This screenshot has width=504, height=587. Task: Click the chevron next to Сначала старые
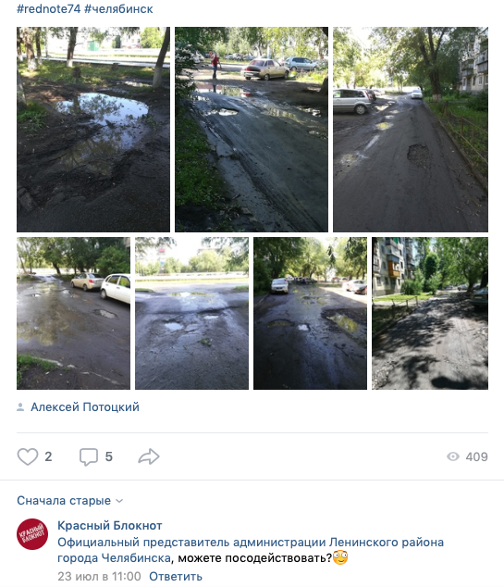pyautogui.click(x=119, y=501)
